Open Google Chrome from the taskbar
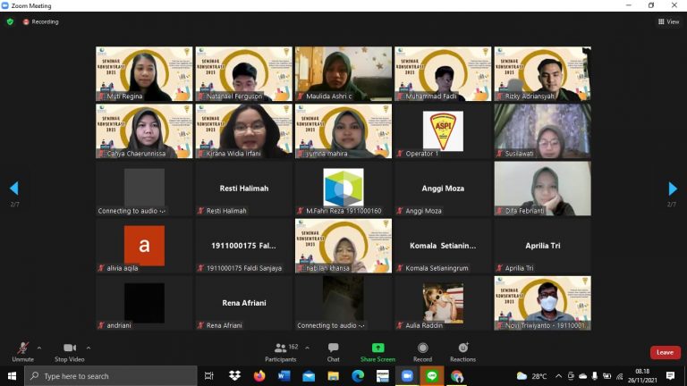This screenshot has width=687, height=386. [456, 376]
